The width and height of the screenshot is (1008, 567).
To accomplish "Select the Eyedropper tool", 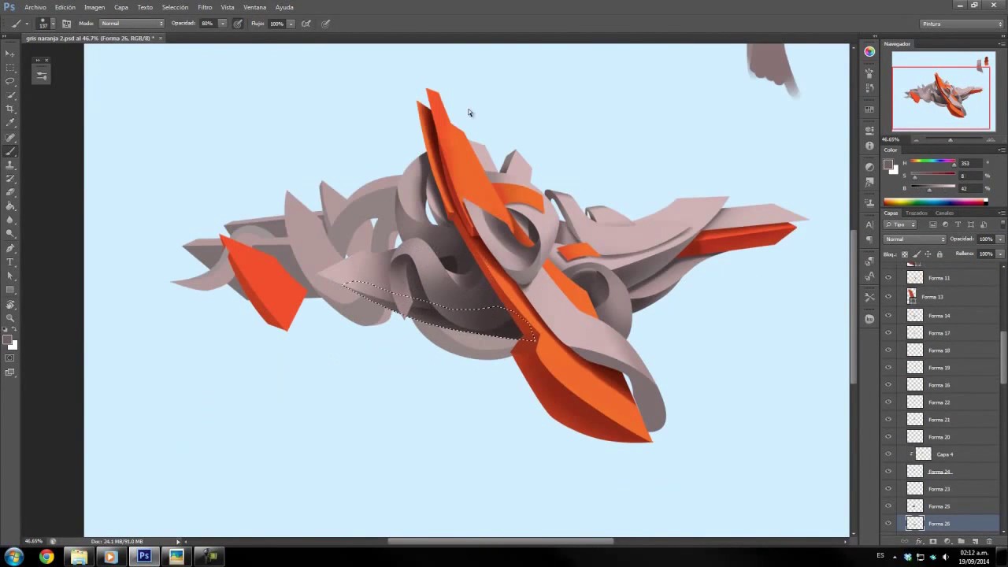I will tap(10, 123).
